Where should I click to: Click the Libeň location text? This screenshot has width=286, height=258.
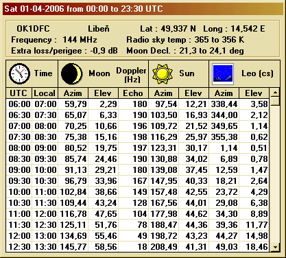pos(99,29)
